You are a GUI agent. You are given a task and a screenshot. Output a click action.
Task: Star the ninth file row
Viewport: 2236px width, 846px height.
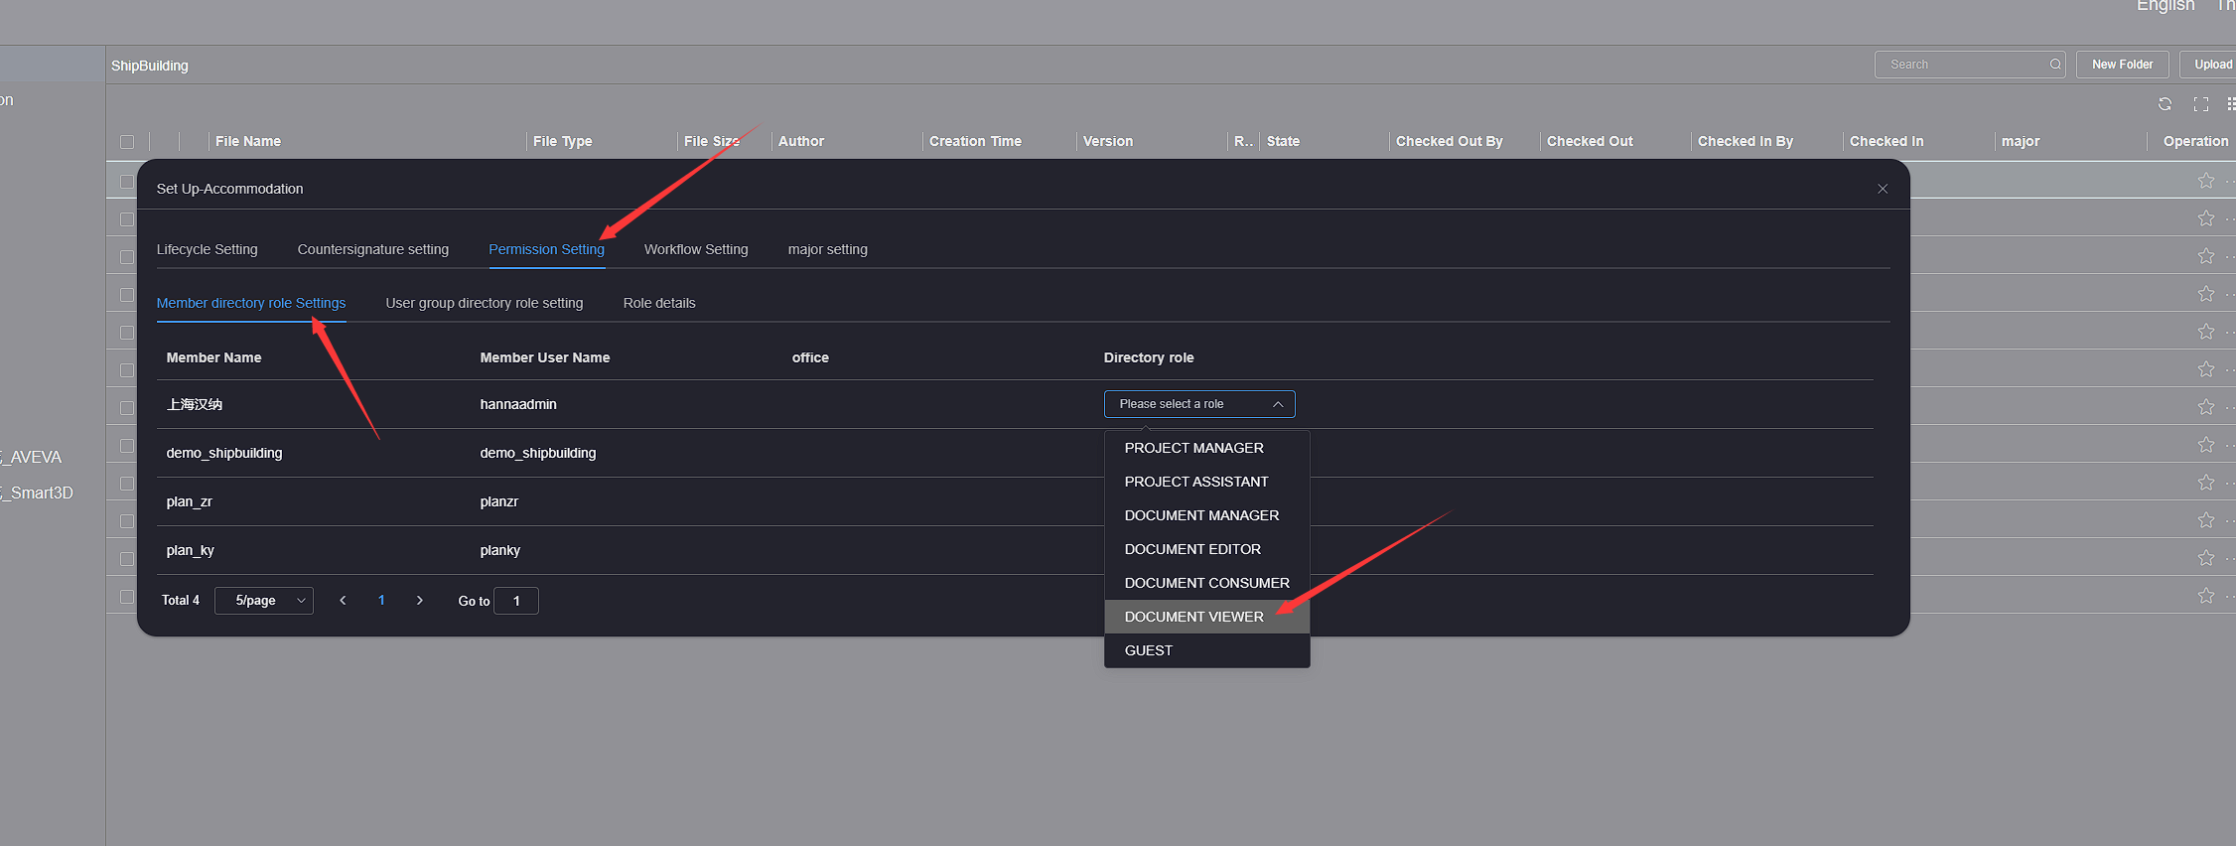coord(2206,483)
